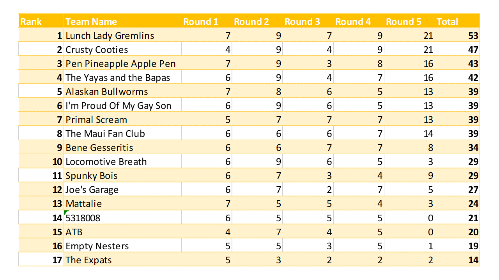Select the Round 1 header cell
This screenshot has height=280, width=499.
pyautogui.click(x=201, y=22)
